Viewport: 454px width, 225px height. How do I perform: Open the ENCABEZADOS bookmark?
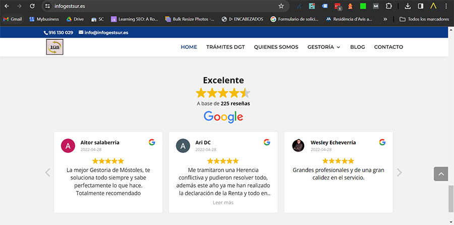point(242,19)
